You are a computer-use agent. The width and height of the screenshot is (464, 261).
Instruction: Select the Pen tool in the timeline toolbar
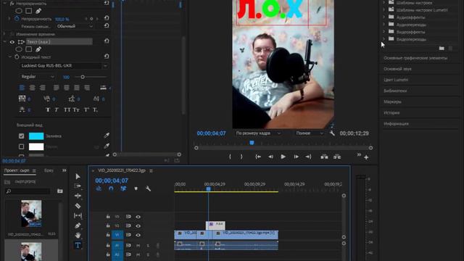78,225
